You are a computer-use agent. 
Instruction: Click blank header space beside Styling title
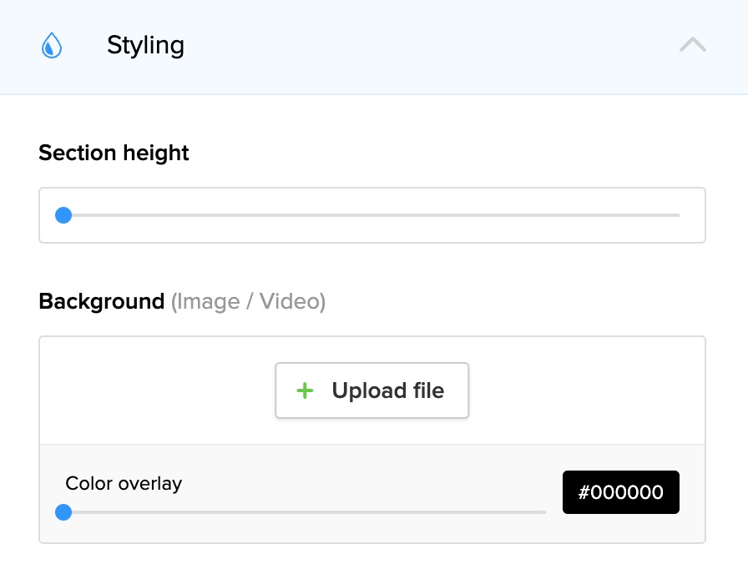coord(417,46)
